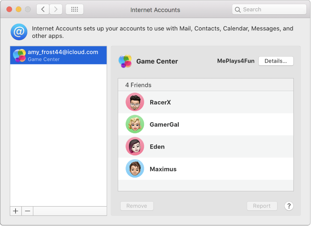Select the friend name RacerX

pyautogui.click(x=160, y=102)
